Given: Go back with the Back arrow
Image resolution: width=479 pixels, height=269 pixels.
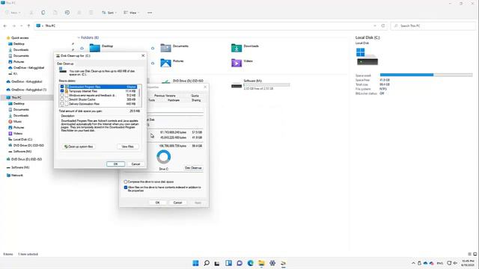Looking at the screenshot, I should click(5, 26).
